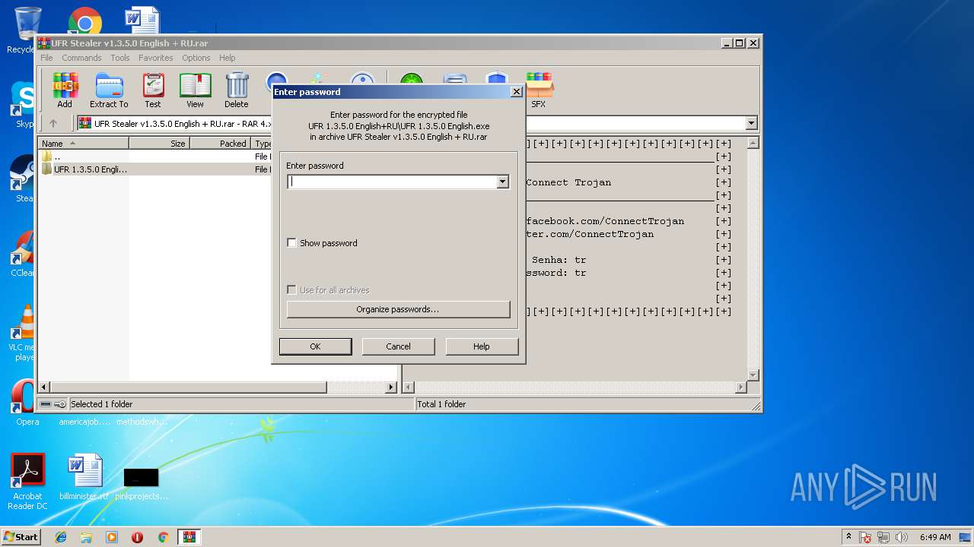Expand the archive path address dropdown
The width and height of the screenshot is (974, 547).
coord(752,123)
